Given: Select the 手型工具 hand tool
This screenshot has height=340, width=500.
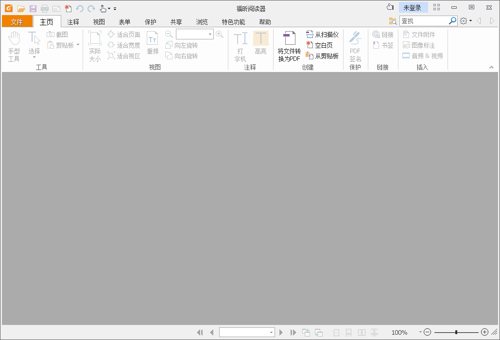Looking at the screenshot, I should click(14, 46).
